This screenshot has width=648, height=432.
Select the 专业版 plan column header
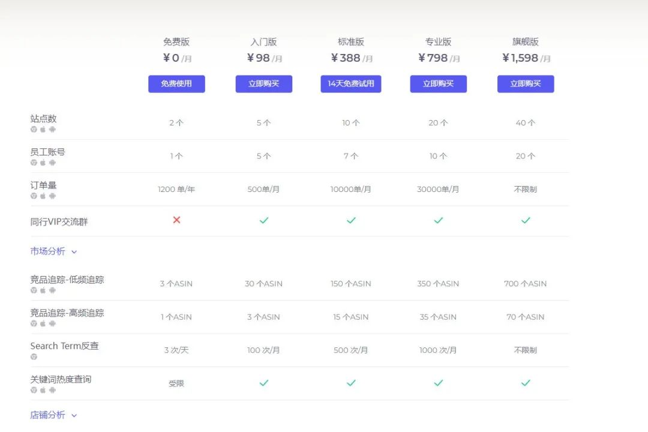pyautogui.click(x=438, y=42)
